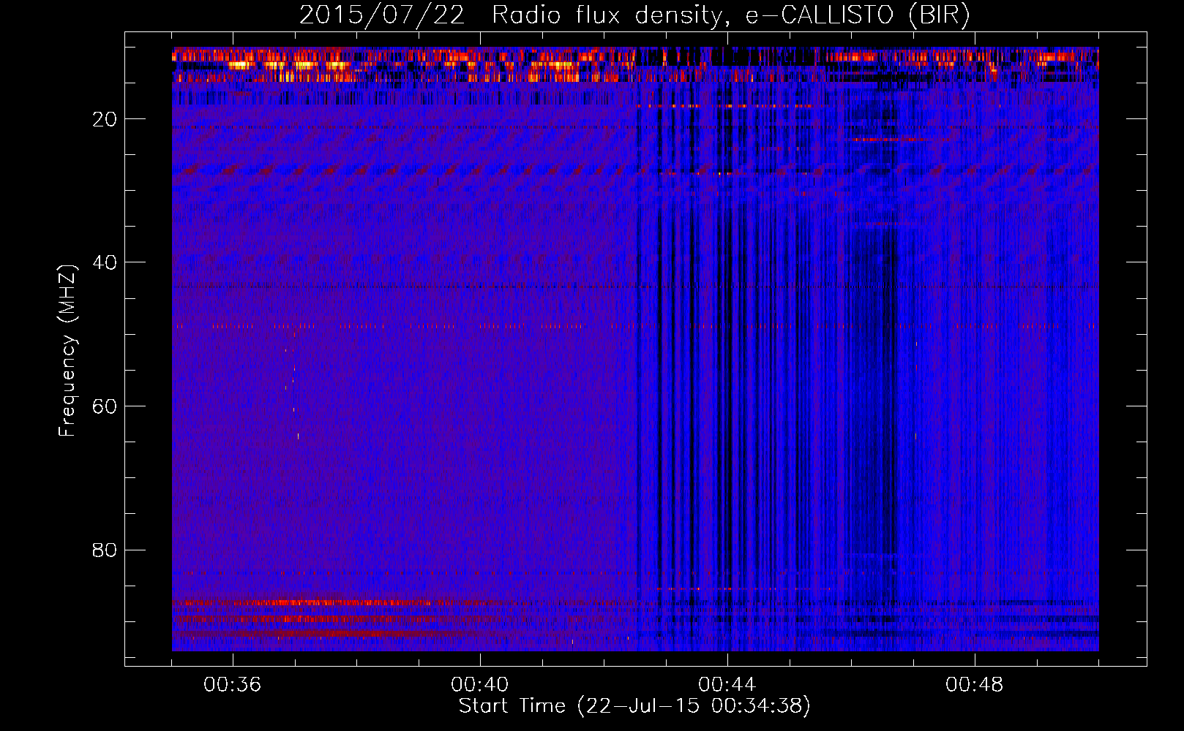Click the plot title "2015/07/22 Radio flux density, e-CALLISTO (BIR)"

click(634, 15)
